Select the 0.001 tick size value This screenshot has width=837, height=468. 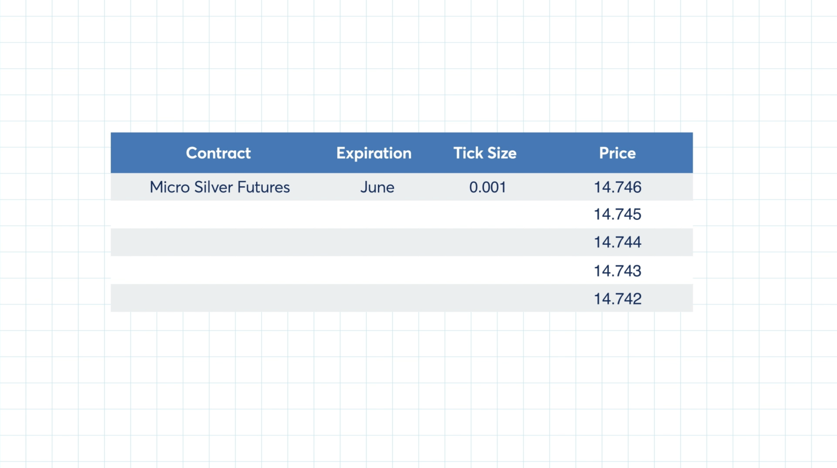(487, 187)
